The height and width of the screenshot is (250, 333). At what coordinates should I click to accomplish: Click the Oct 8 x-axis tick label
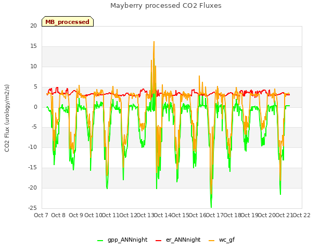[x=58, y=215]
